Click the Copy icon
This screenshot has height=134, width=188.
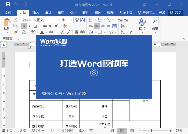pyautogui.click(x=16, y=26)
